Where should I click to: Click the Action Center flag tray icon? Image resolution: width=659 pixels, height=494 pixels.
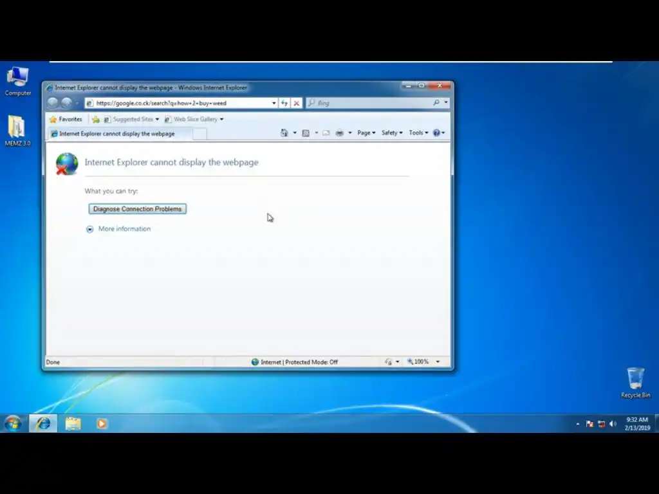589,424
